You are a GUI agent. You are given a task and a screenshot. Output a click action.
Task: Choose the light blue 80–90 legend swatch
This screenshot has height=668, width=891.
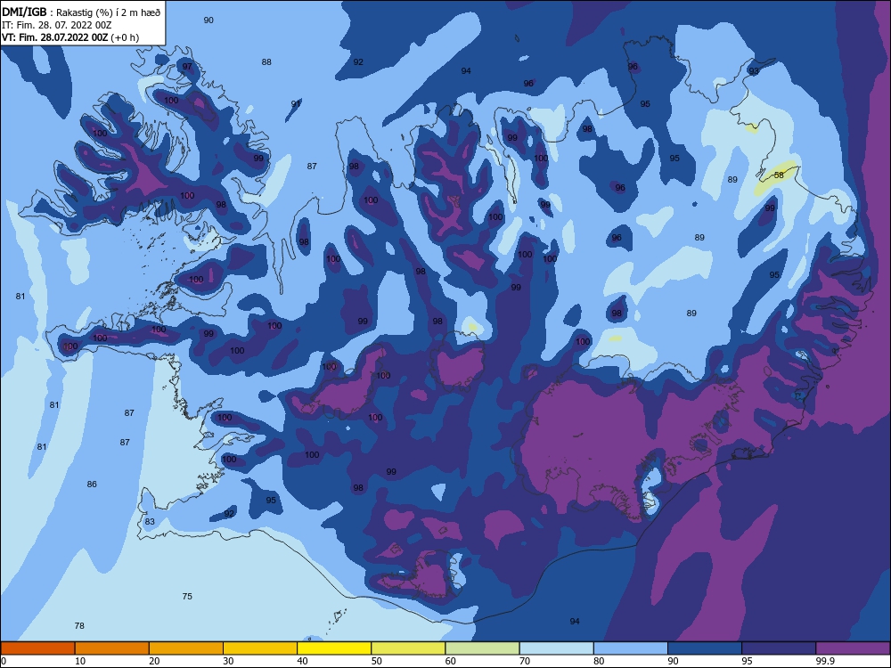click(x=631, y=648)
